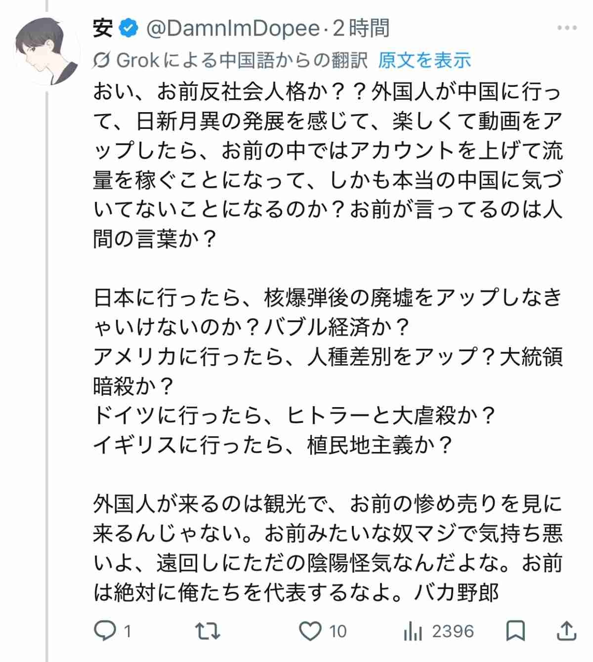This screenshot has height=662, width=593.
Task: Click the display name 安
Action: 103,29
